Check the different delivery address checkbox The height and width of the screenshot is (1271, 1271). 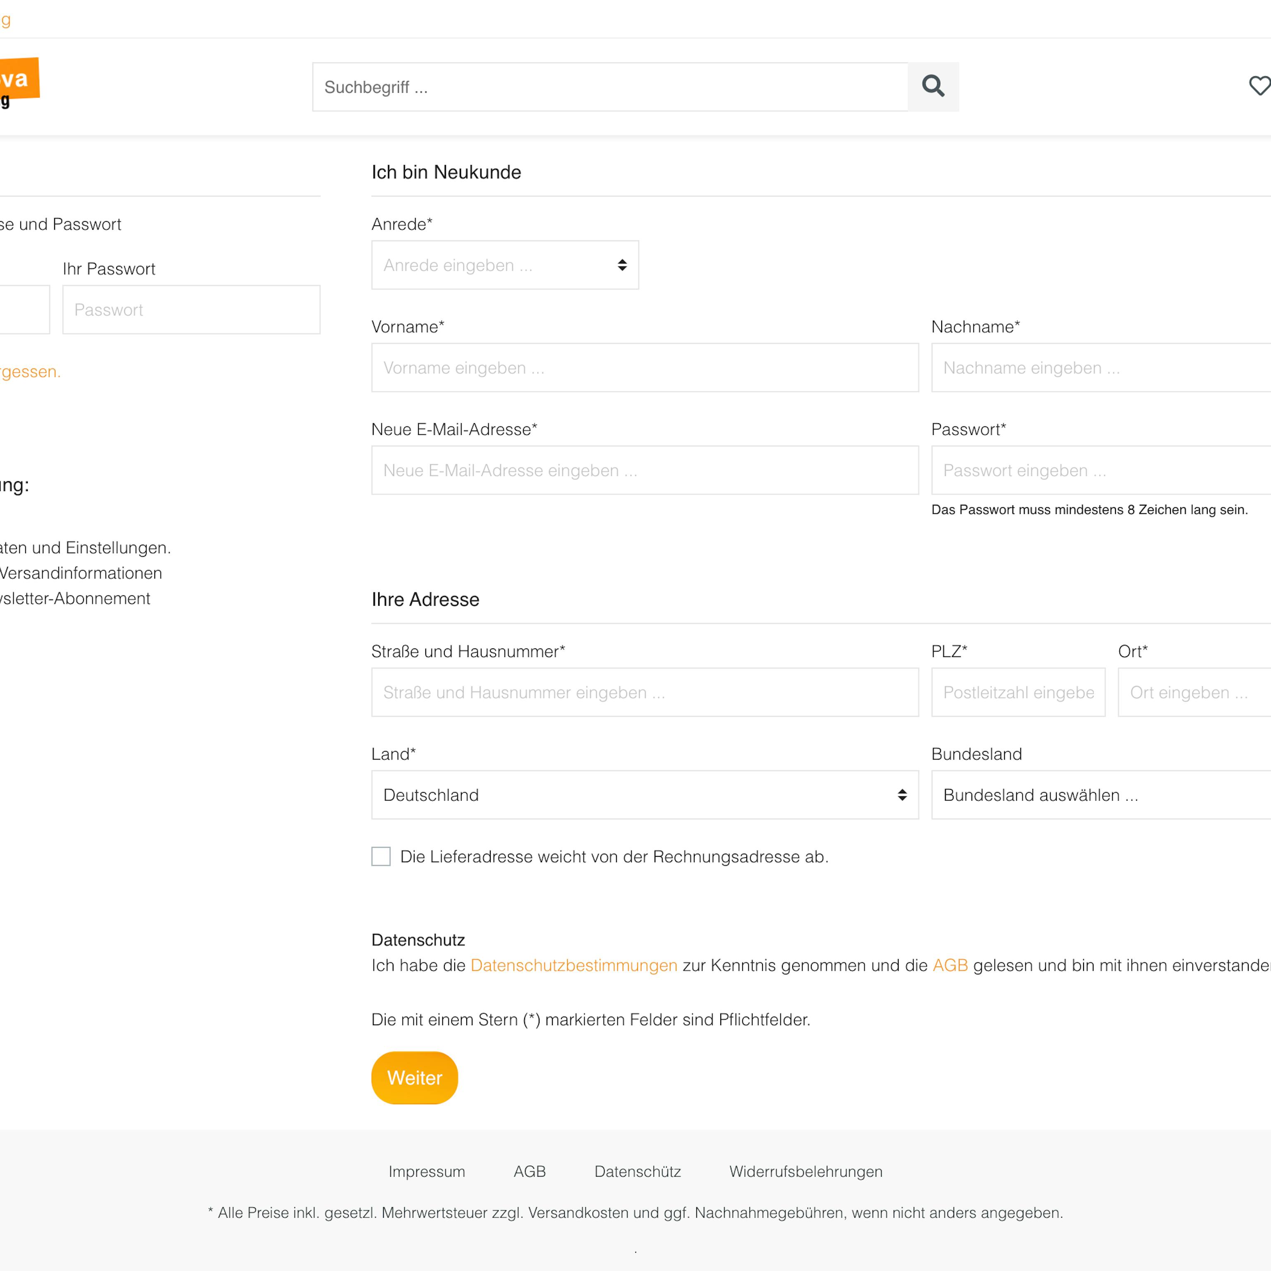tap(381, 856)
